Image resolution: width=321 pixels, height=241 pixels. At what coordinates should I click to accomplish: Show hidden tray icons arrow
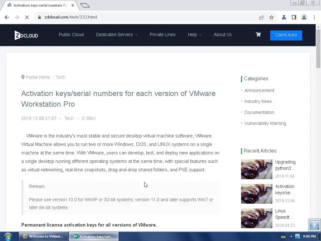point(291,237)
